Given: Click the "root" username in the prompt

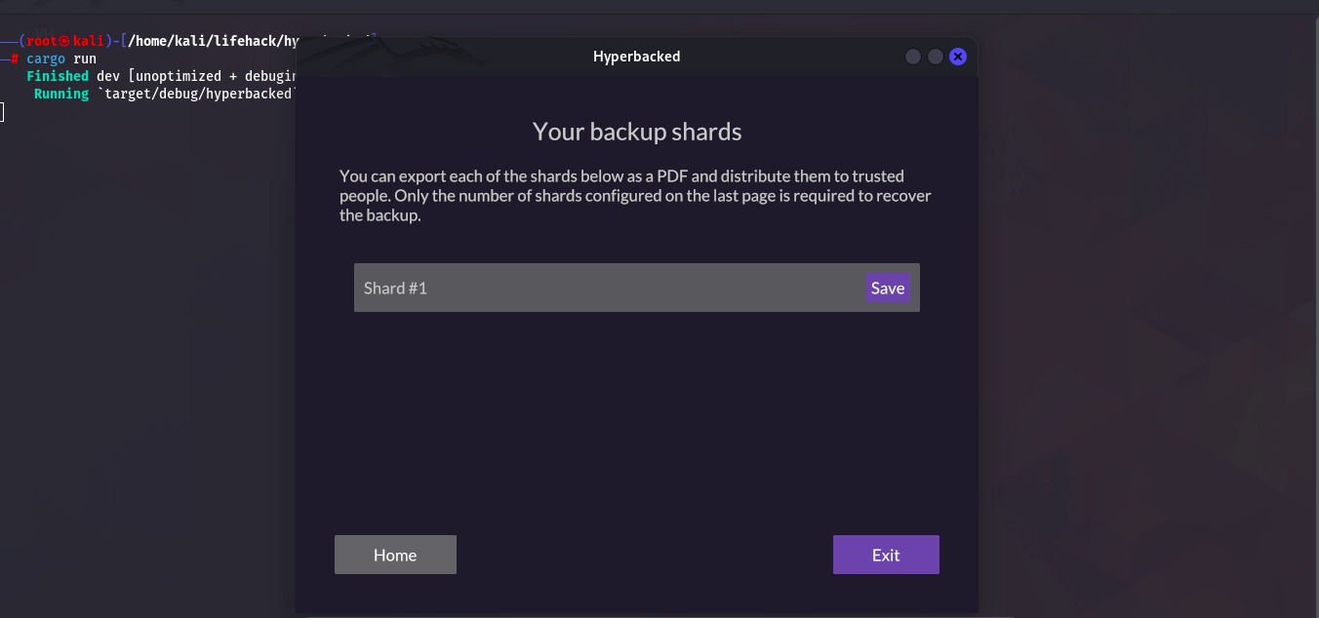Looking at the screenshot, I should [x=42, y=41].
